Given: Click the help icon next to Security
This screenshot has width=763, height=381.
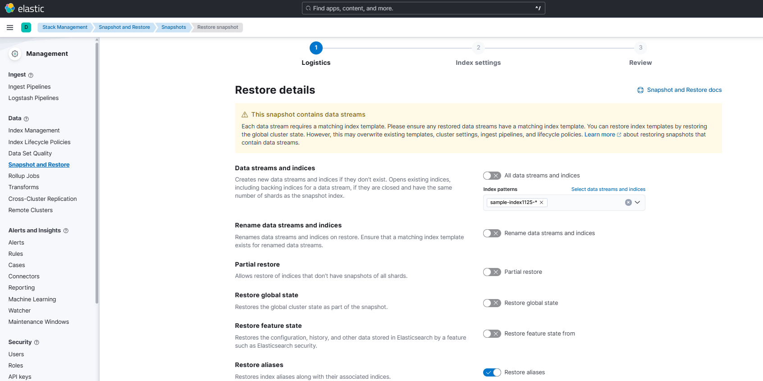Looking at the screenshot, I should tap(37, 342).
